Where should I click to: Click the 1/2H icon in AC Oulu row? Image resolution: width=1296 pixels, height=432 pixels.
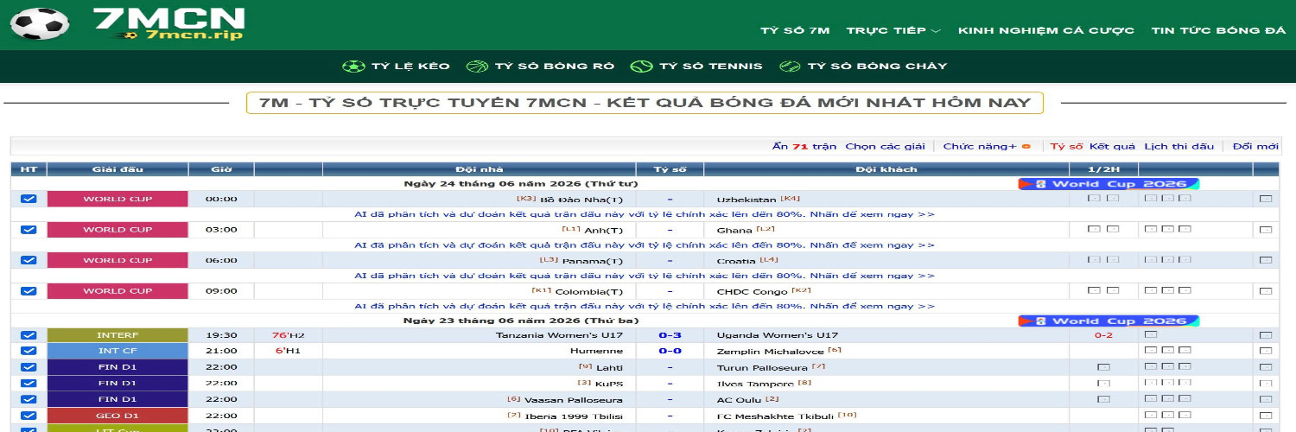pos(1103,400)
